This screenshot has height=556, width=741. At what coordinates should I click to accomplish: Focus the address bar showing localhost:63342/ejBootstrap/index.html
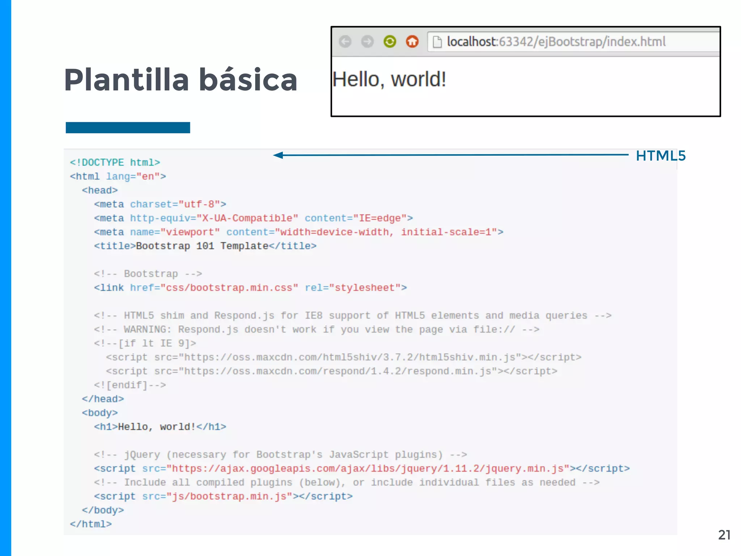(x=573, y=42)
